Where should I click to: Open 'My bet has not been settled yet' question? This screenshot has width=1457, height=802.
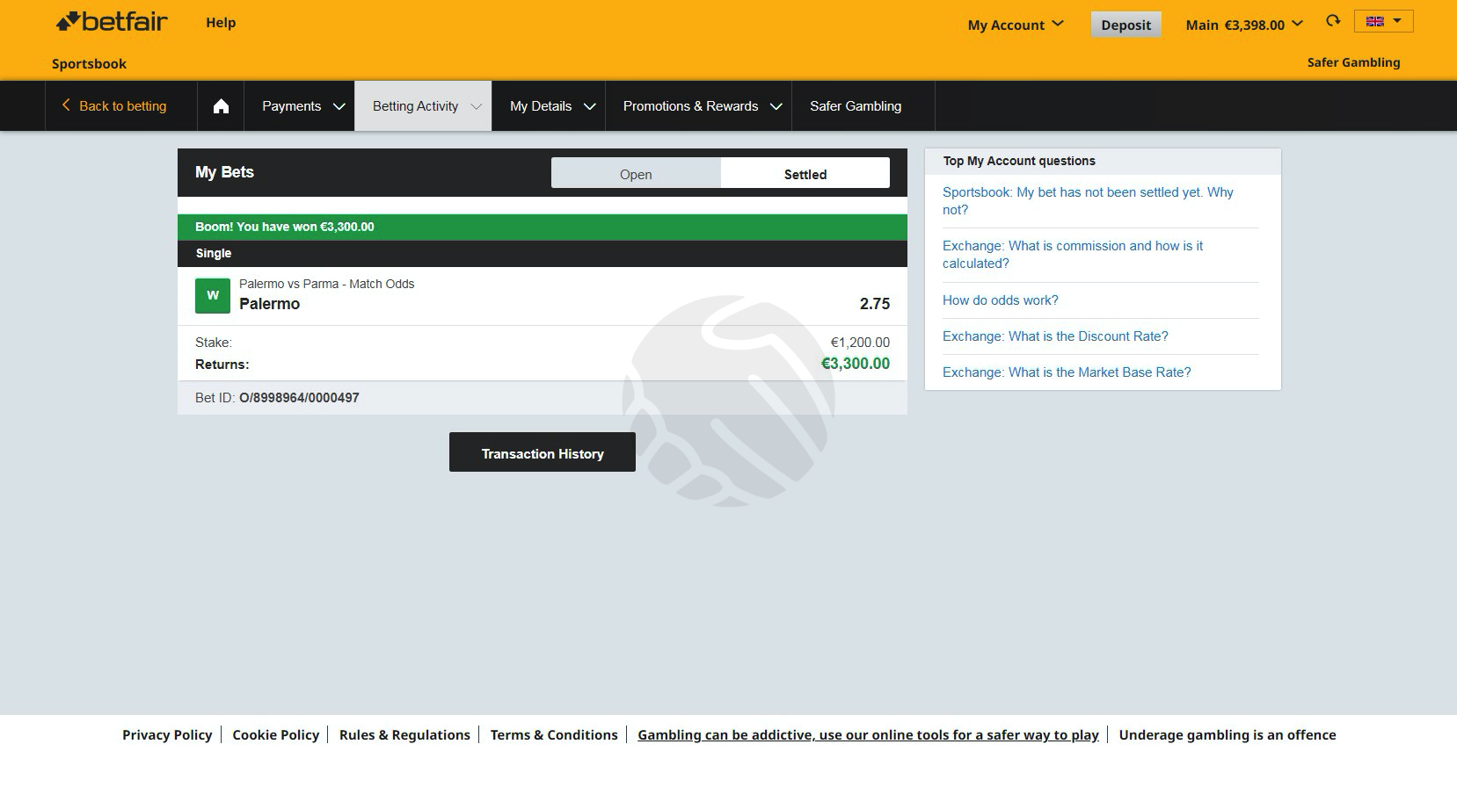coord(1088,201)
